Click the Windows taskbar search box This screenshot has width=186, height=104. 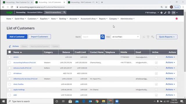point(30,101)
